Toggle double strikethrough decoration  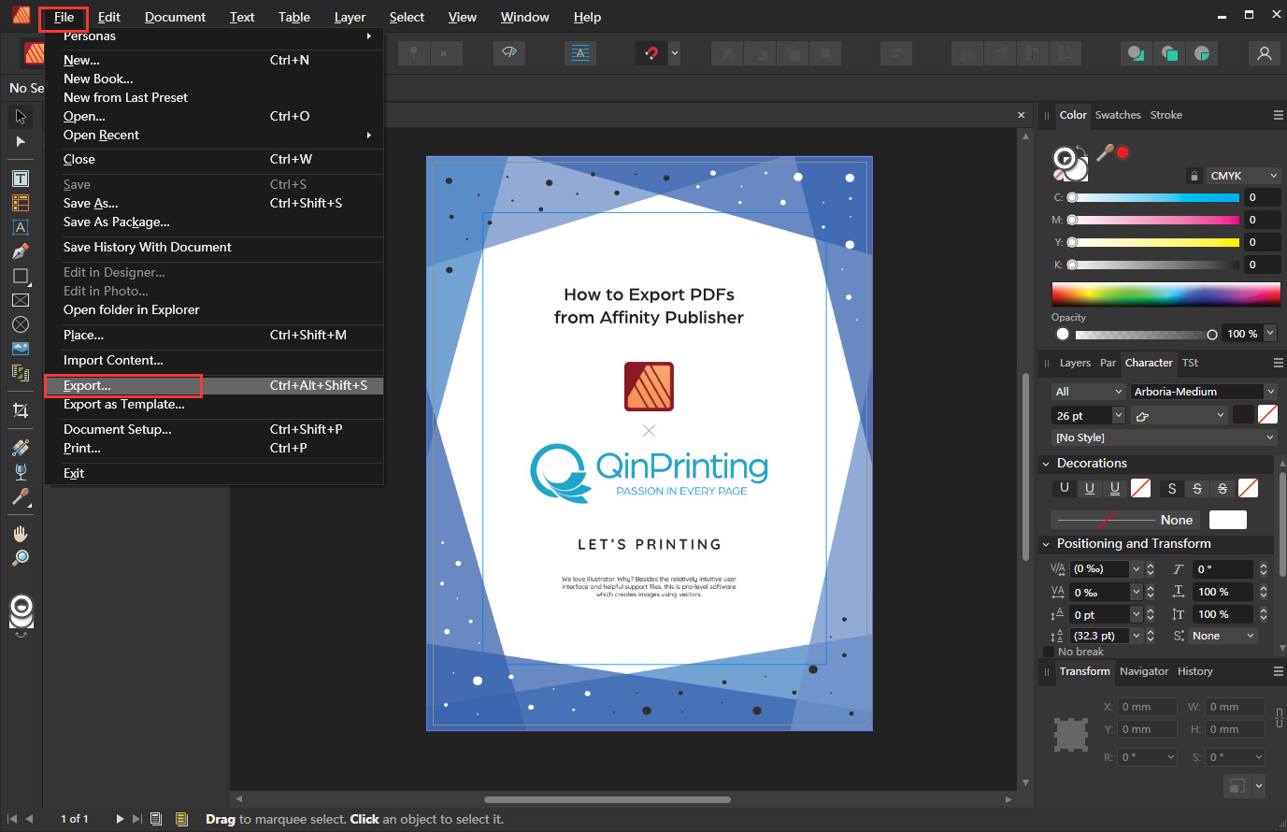[1223, 488]
